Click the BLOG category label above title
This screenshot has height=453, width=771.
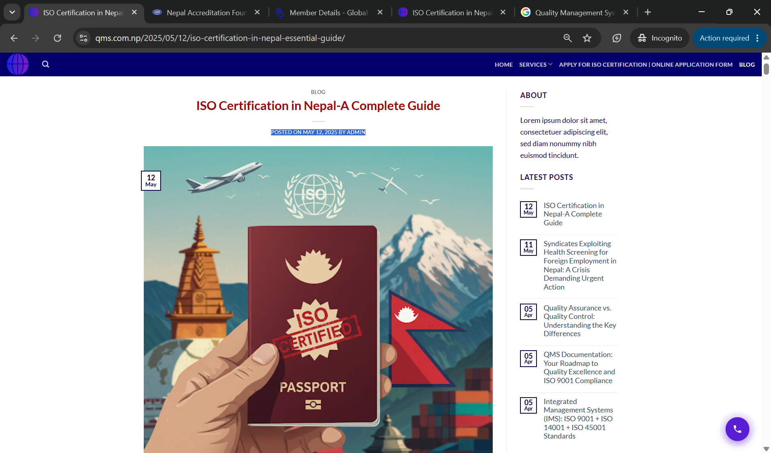point(318,92)
